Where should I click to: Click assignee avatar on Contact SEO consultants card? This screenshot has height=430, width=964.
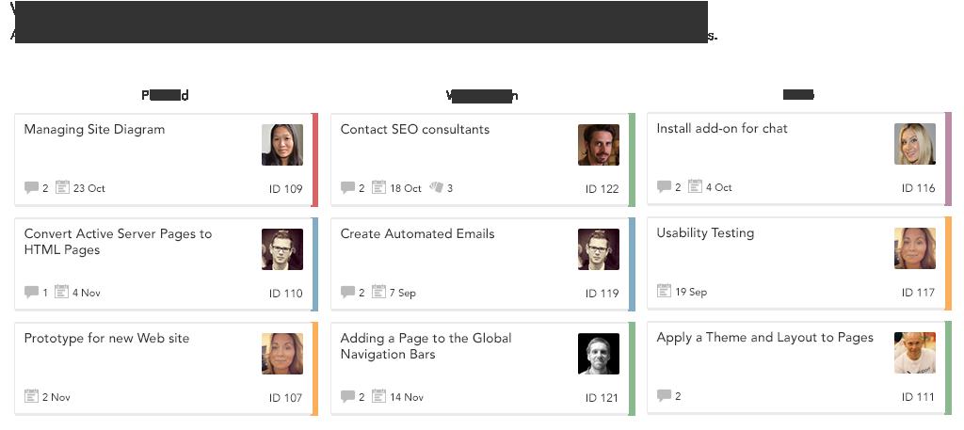pyautogui.click(x=599, y=145)
